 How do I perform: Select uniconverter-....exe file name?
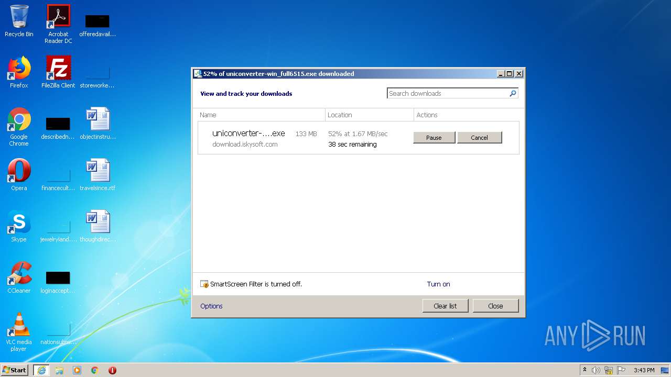pyautogui.click(x=248, y=133)
